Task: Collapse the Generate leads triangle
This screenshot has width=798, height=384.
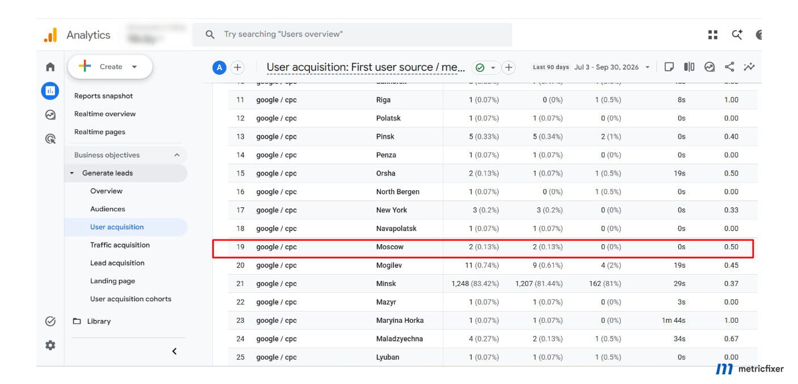Action: pyautogui.click(x=72, y=173)
